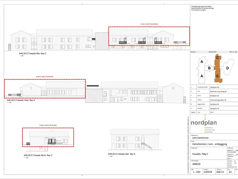This screenshot has width=238, height=179.
Task: Select the 'Lom kommune' client name
Action: pyautogui.click(x=200, y=138)
